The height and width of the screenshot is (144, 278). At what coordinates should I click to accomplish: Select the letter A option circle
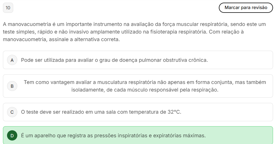click(12, 60)
